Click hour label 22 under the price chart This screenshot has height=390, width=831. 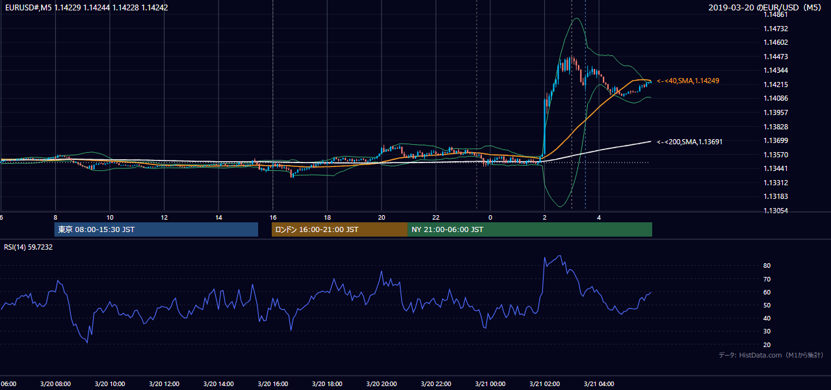tap(436, 217)
